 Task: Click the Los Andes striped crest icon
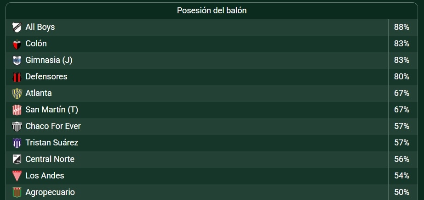(x=17, y=176)
